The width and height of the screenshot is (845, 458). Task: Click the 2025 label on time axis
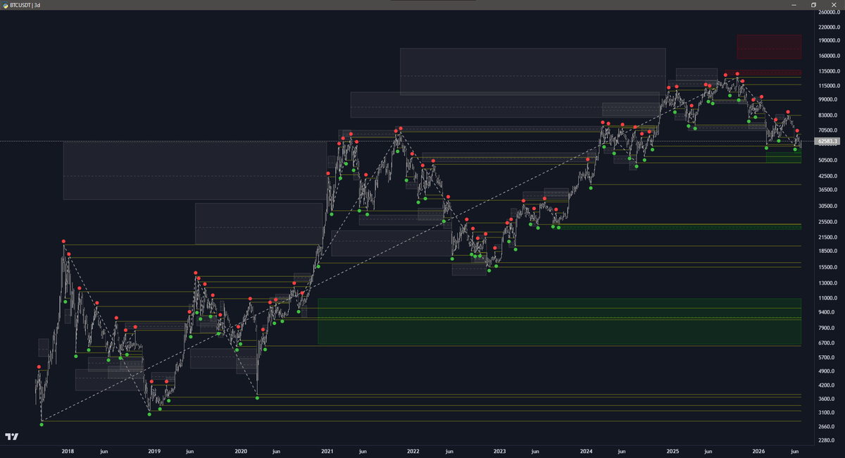672,451
